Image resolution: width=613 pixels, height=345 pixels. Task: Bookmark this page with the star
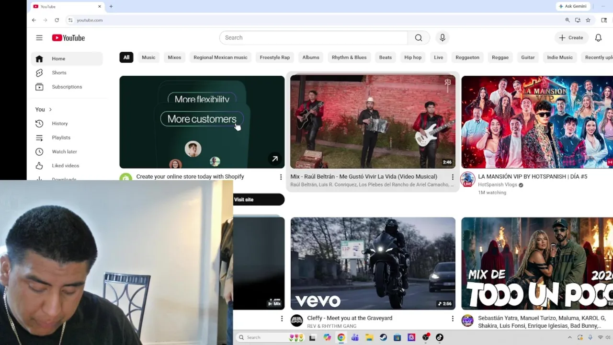tap(588, 20)
